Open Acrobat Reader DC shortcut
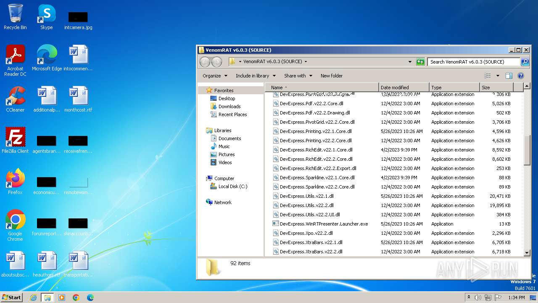The width and height of the screenshot is (538, 303). click(x=15, y=60)
